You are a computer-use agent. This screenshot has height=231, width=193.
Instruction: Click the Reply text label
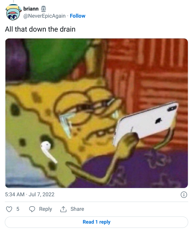45,209
